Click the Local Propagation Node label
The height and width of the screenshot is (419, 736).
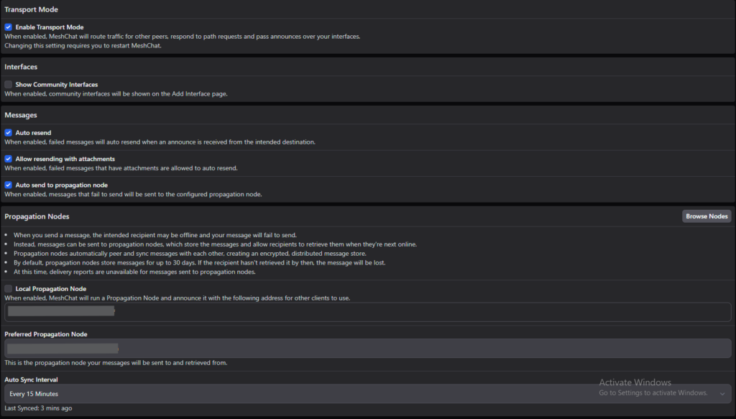(x=51, y=289)
